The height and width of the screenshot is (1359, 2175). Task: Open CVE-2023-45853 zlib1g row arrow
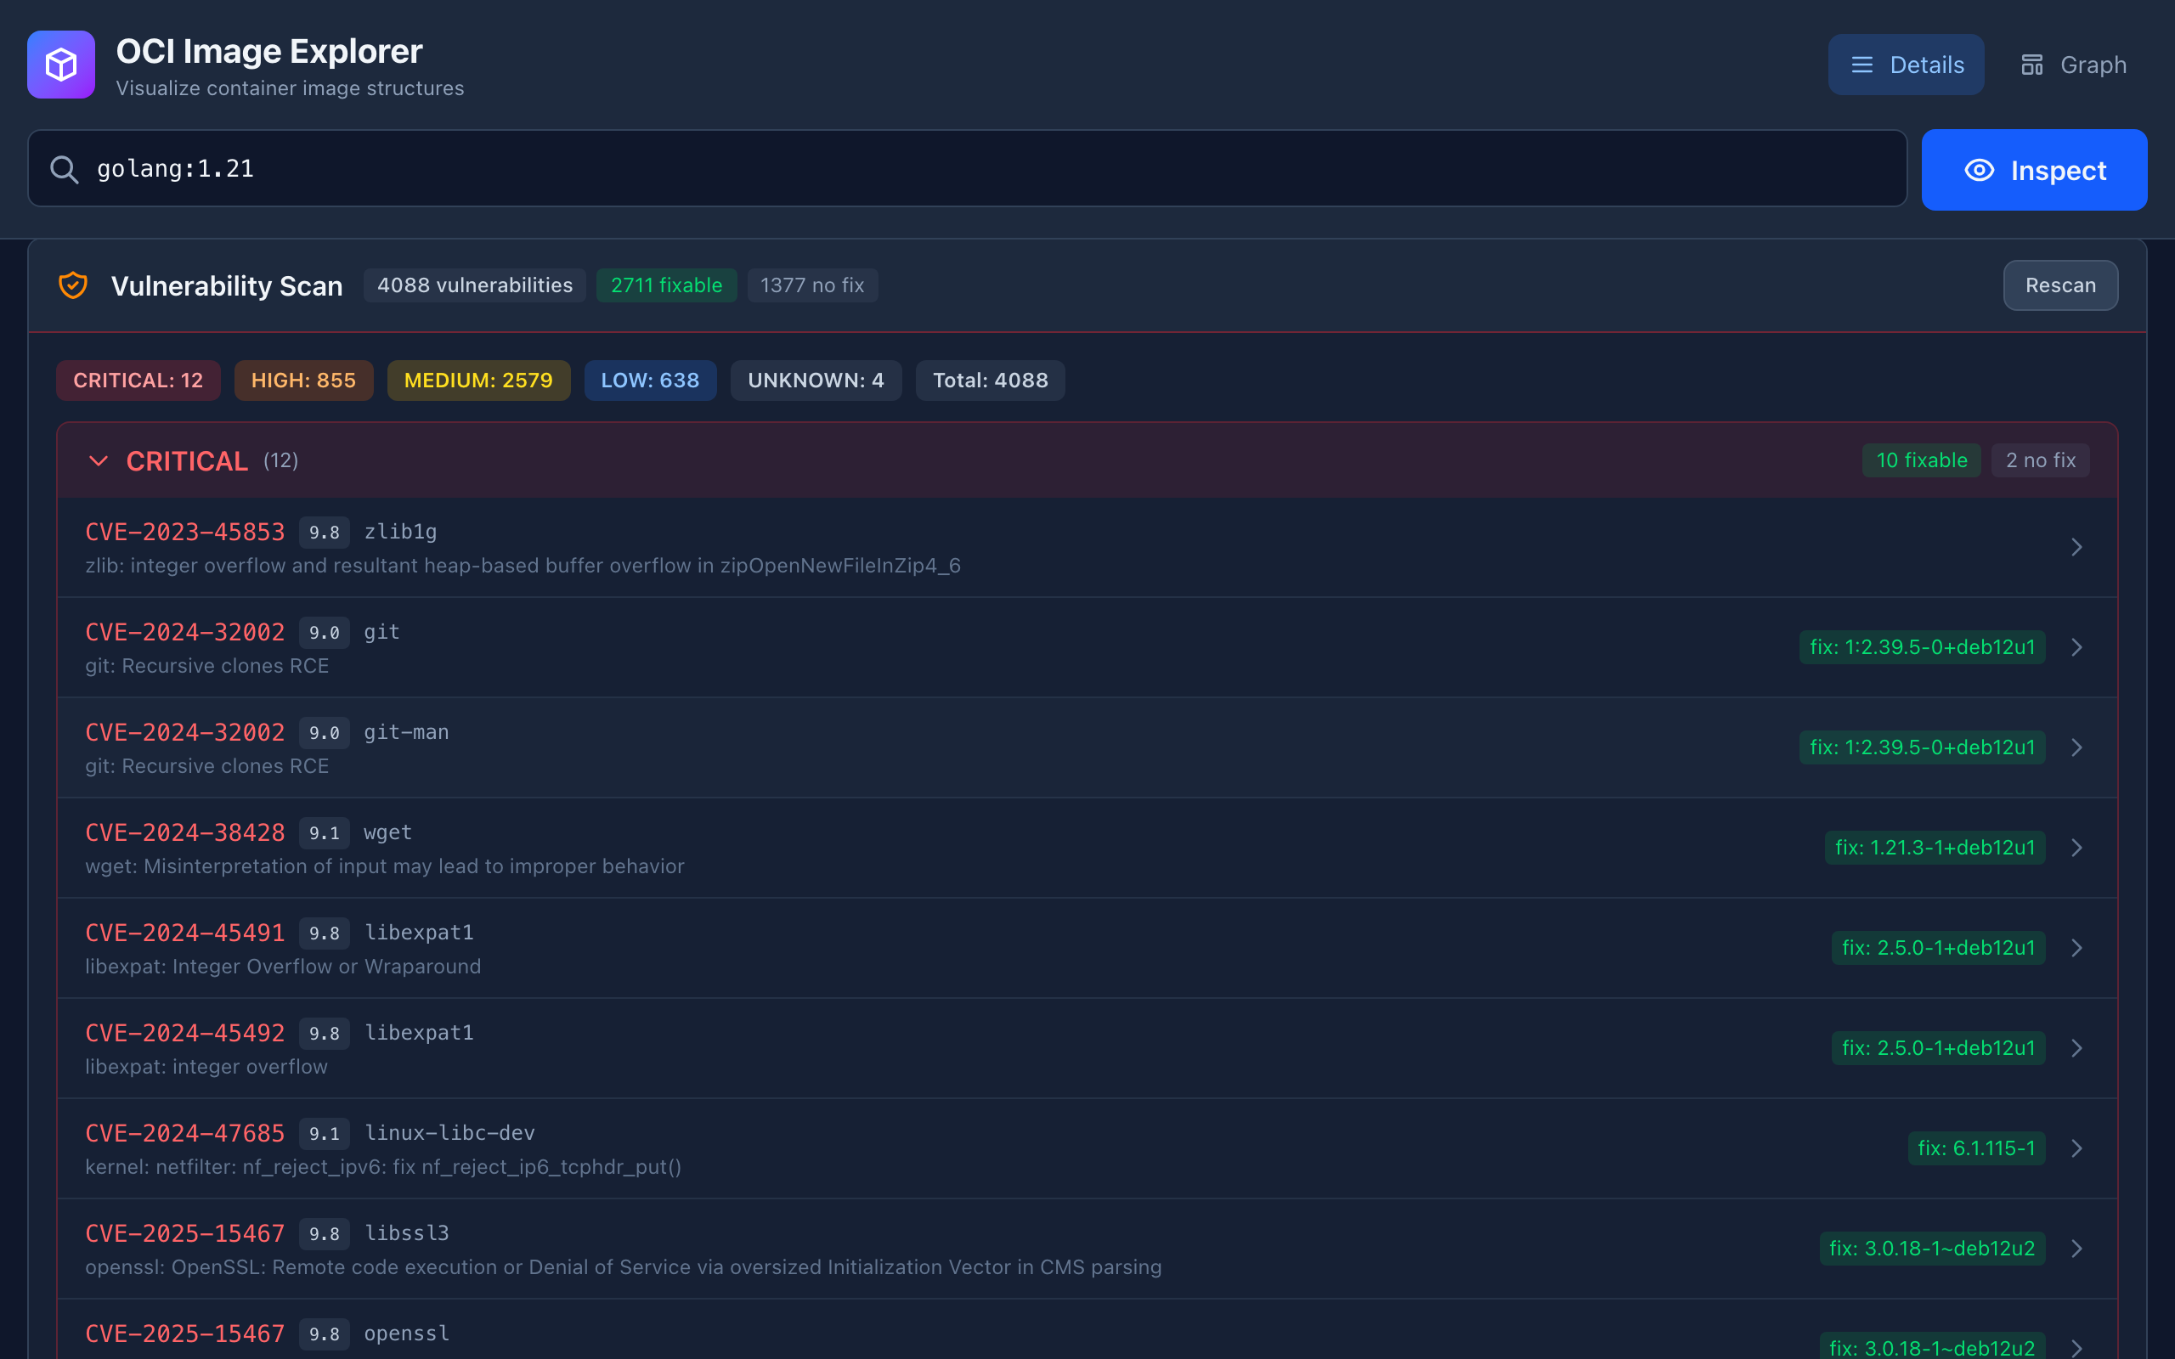point(2076,547)
